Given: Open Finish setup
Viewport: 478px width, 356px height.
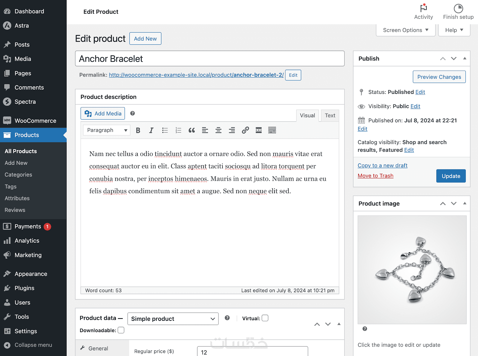Looking at the screenshot, I should [458, 12].
